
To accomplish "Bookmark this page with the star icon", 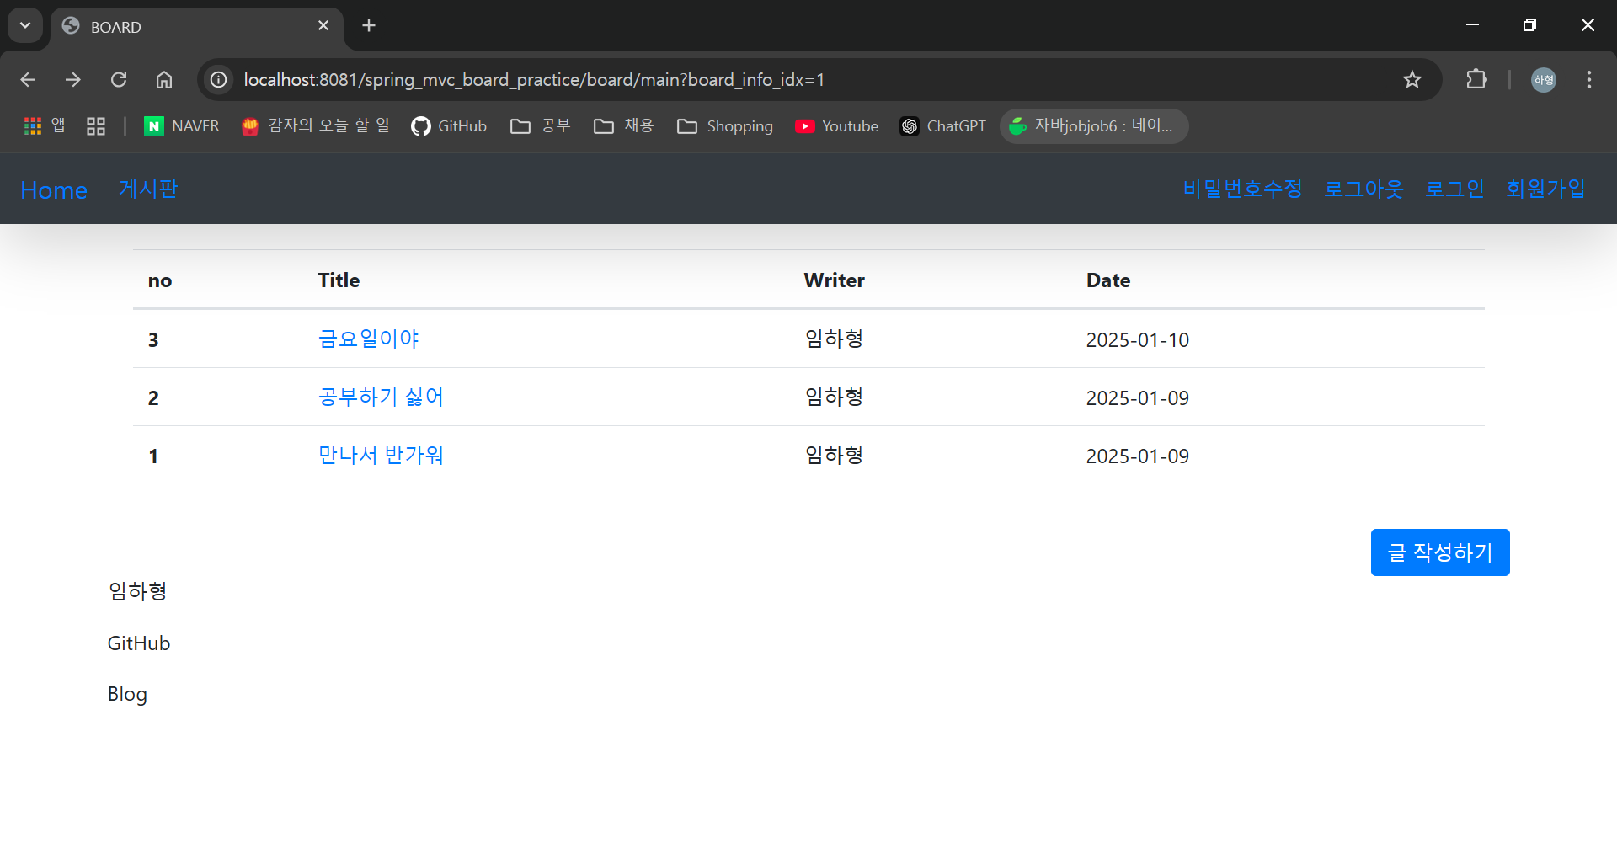I will pos(1412,79).
